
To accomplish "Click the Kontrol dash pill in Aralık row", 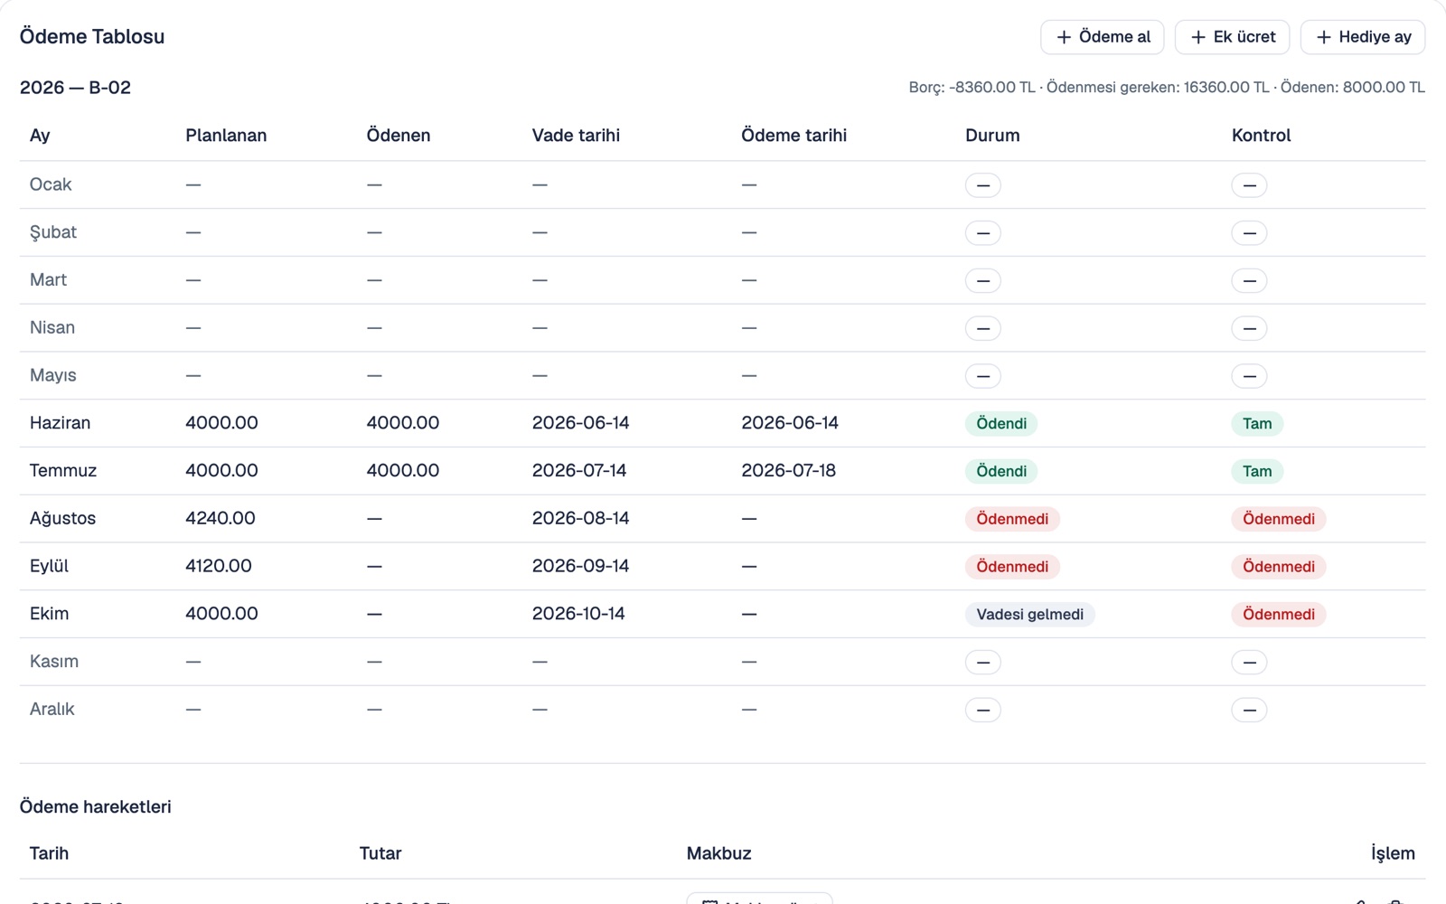I will (x=1249, y=710).
